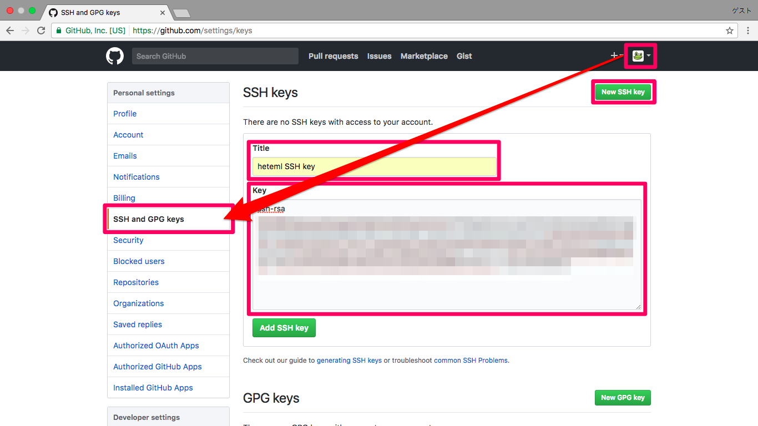The height and width of the screenshot is (426, 758).
Task: Click the Search GitHub box
Action: click(x=215, y=55)
